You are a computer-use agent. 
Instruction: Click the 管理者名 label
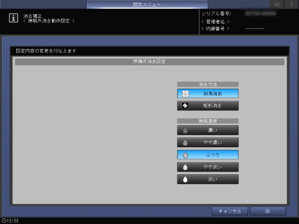click(x=215, y=21)
